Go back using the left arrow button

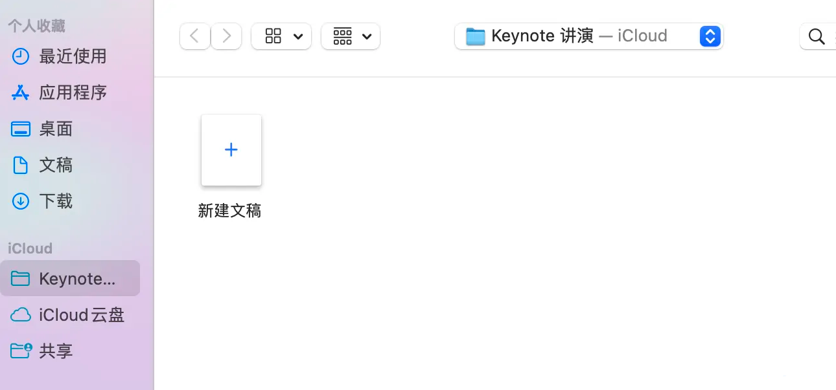point(195,36)
